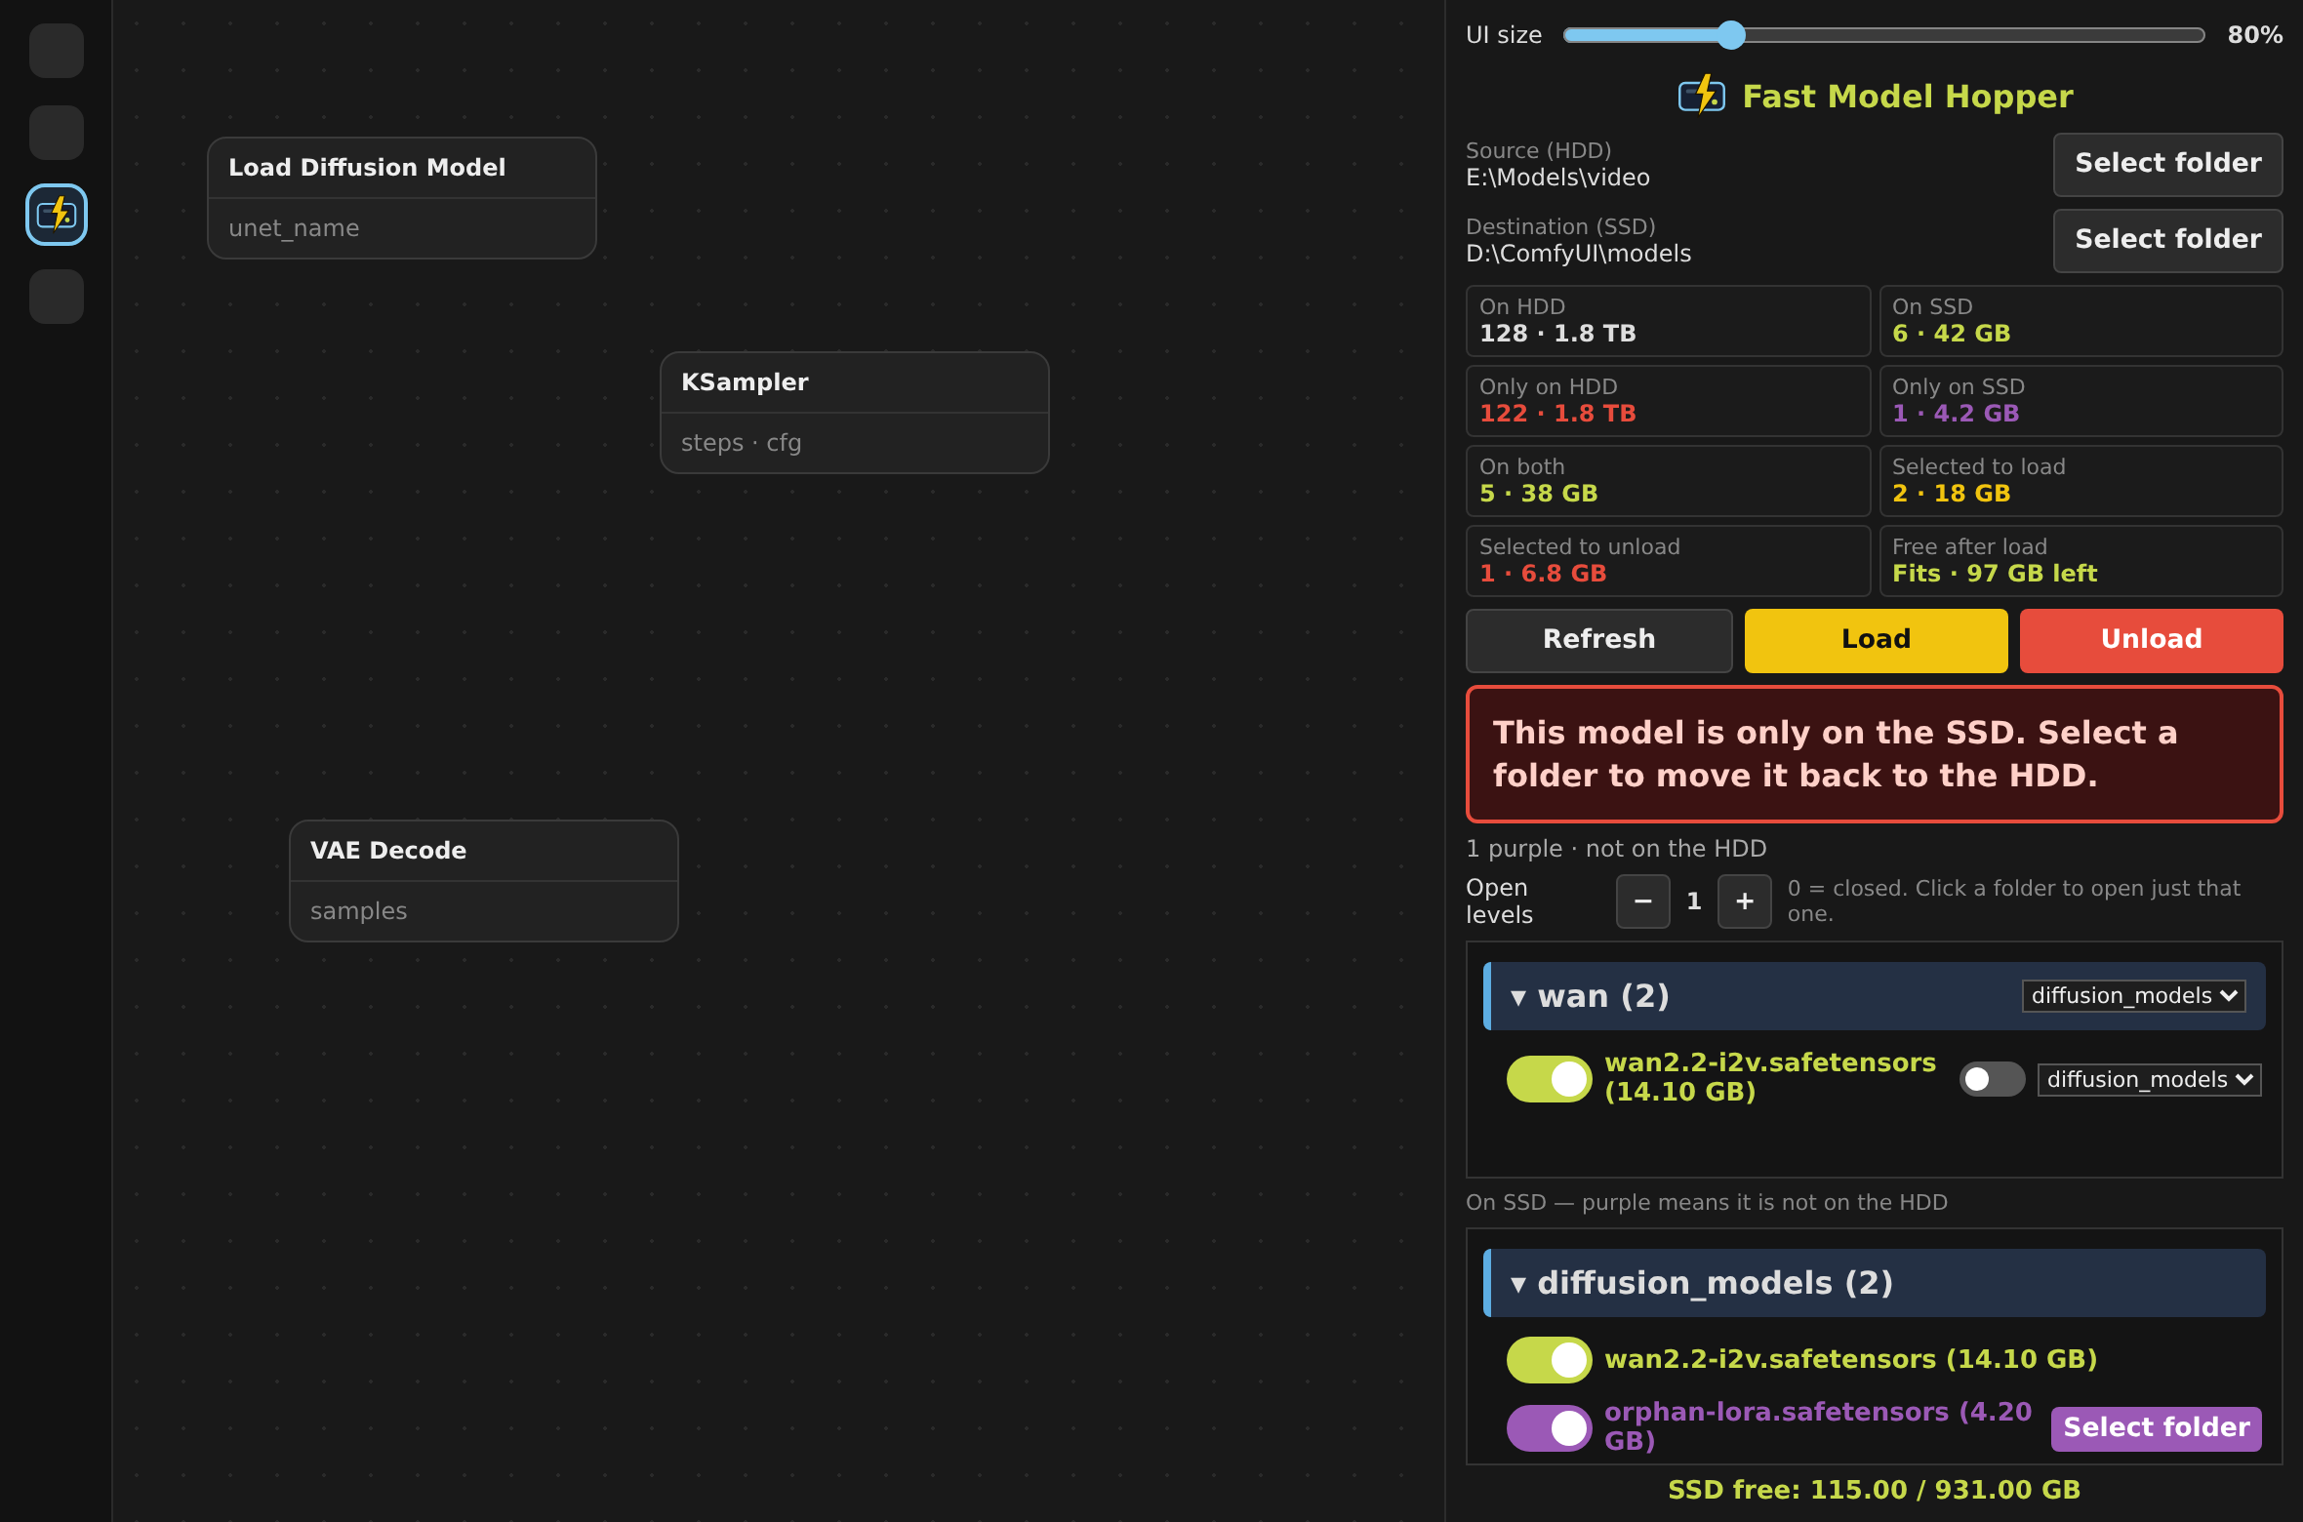Click the unet_name field

tap(402, 228)
